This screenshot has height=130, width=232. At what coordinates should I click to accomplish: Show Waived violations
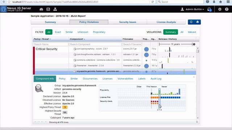pos(192,32)
